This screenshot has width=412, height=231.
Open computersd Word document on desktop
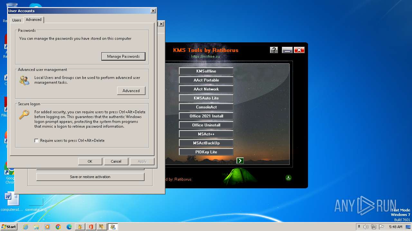[x=12, y=202]
